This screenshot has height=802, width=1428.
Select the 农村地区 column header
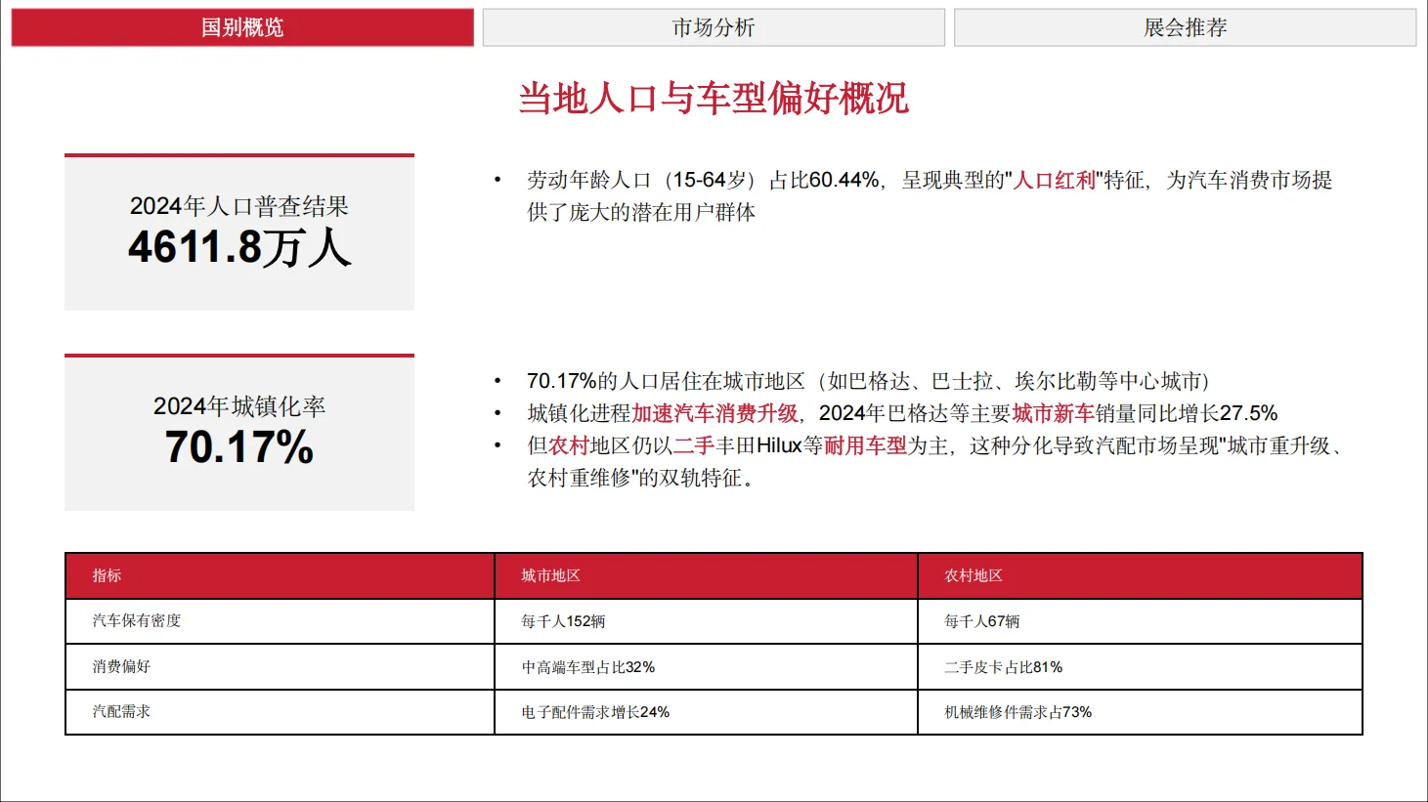tap(967, 575)
